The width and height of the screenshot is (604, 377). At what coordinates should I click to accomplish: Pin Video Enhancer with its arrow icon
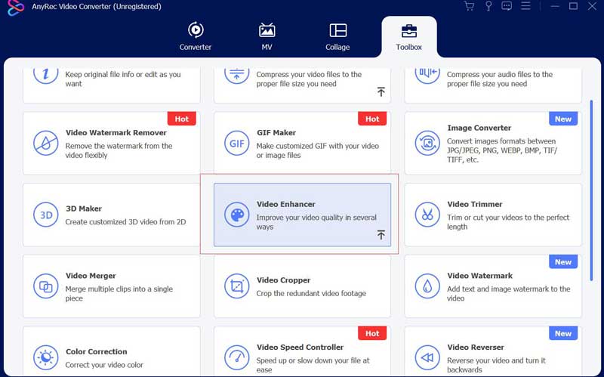(x=381, y=235)
